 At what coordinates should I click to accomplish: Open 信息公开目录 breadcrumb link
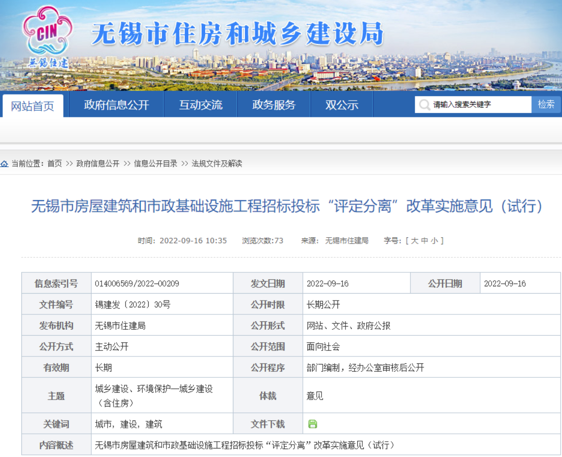(x=156, y=163)
